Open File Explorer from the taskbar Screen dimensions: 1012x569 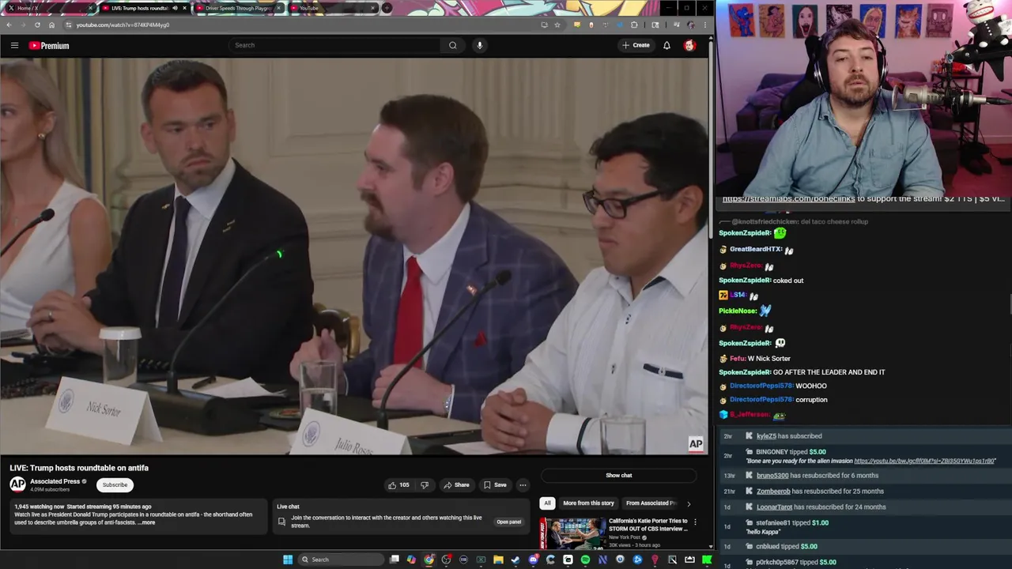[x=498, y=560]
